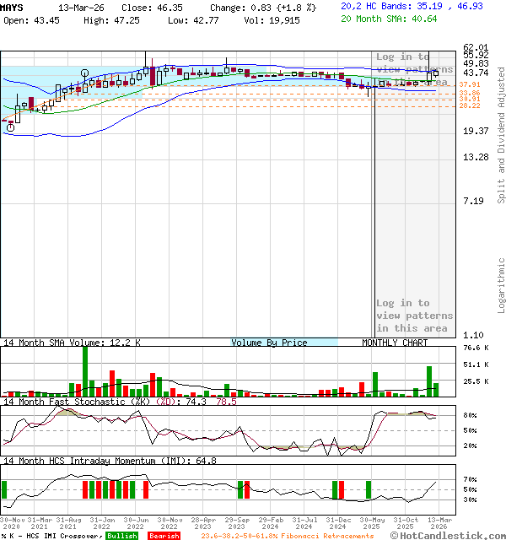This screenshot has height=540, width=506.
Task: Select the Volume By Price label
Action: pyautogui.click(x=269, y=343)
